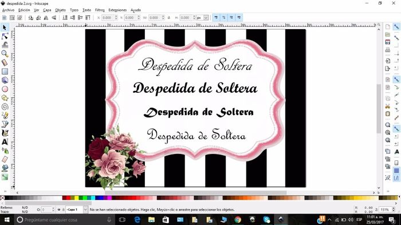Select the Eraser tool
The image size is (401, 225).
(5, 159)
